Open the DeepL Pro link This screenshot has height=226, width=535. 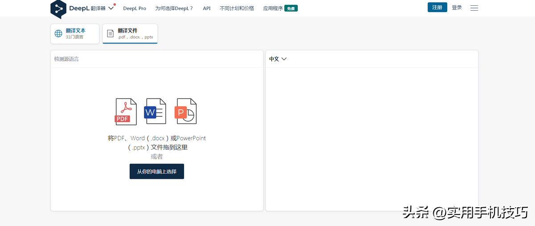click(135, 8)
